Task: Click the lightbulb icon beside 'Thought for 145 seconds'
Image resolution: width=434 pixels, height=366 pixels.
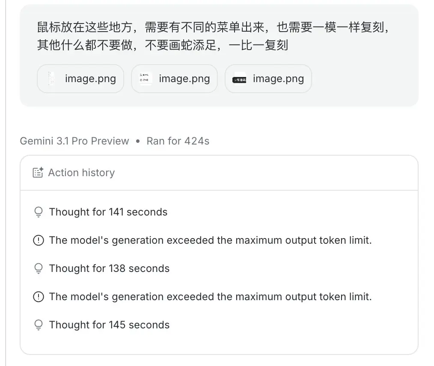Action: pos(39,325)
